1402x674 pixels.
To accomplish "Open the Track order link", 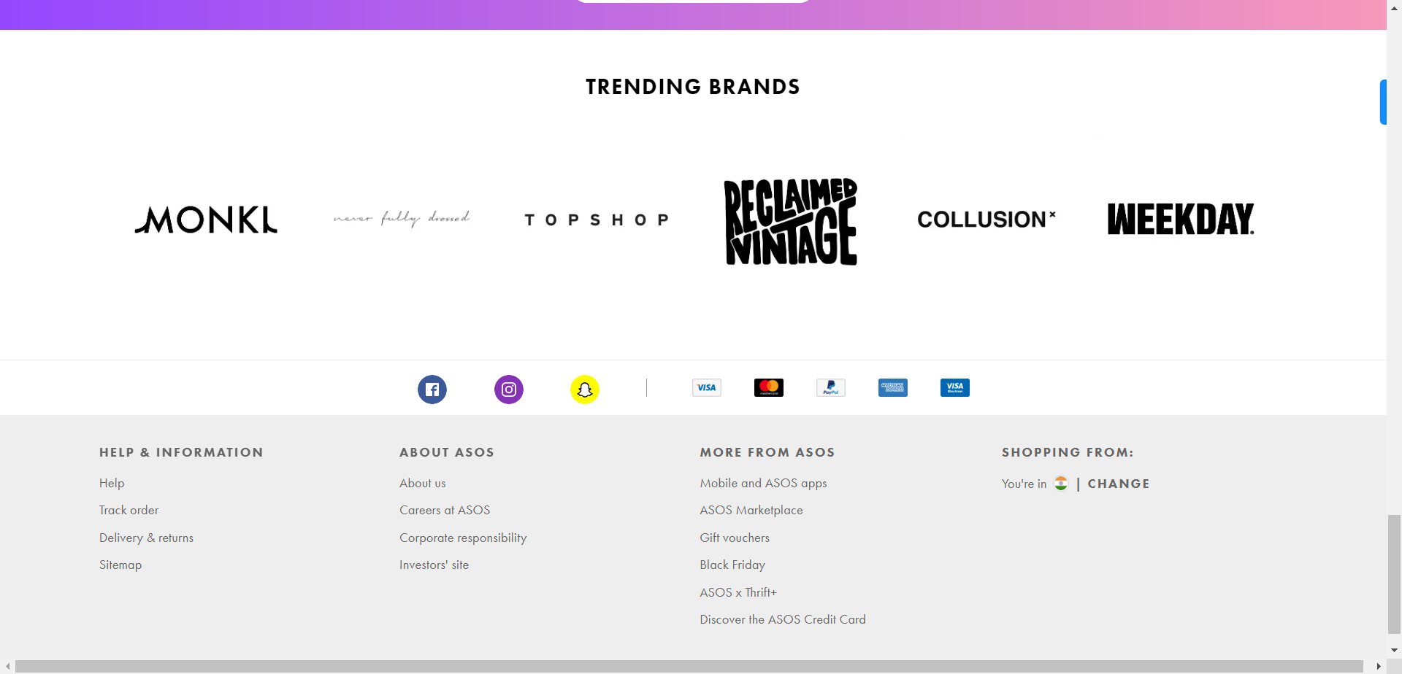I will point(129,511).
